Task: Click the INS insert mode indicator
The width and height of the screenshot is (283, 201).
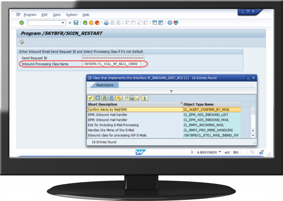Action: tap(235, 153)
